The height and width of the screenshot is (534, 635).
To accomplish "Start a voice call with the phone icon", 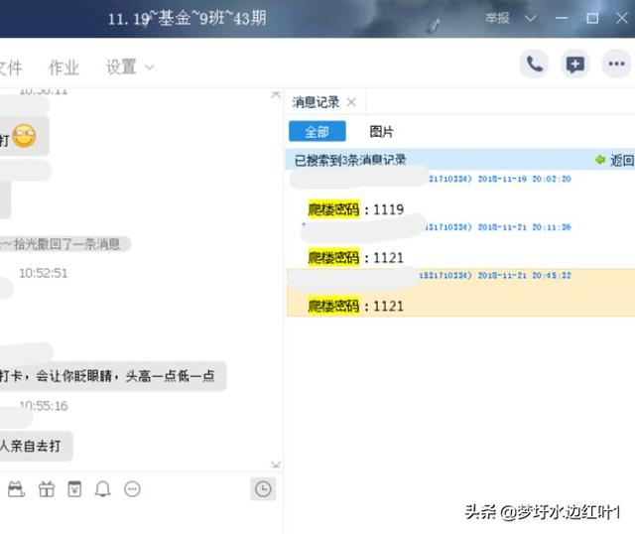I will point(535,65).
